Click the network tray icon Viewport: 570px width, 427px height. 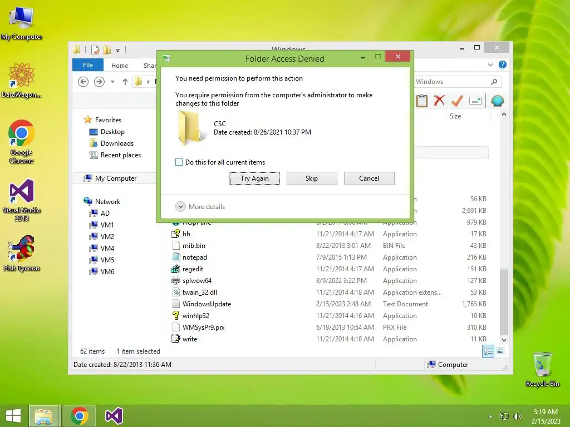(x=504, y=416)
